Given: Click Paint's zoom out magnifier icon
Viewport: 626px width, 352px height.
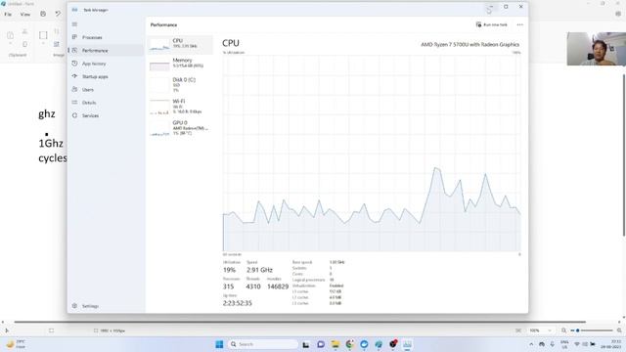Looking at the screenshot, I should pyautogui.click(x=563, y=330).
